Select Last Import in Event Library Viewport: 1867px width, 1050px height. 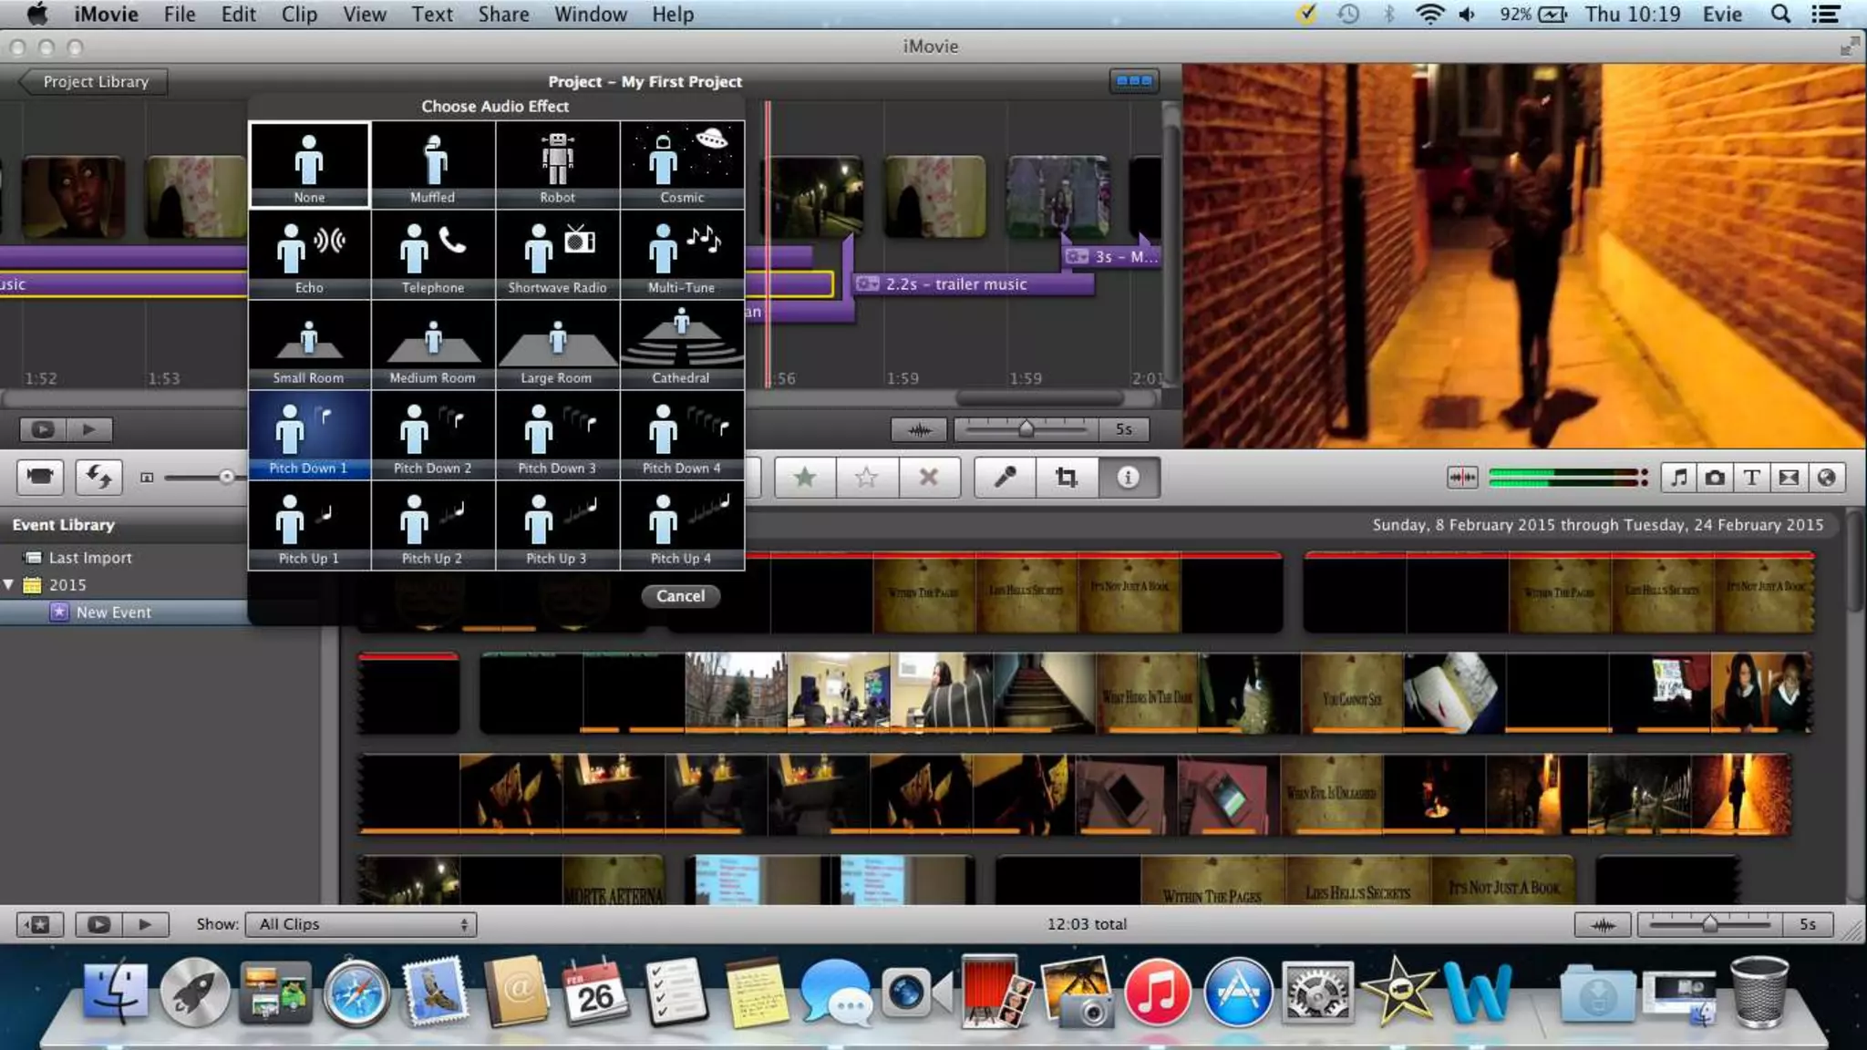pos(90,558)
